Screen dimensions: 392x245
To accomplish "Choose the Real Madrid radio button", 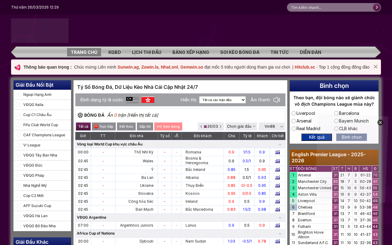I will click(294, 129).
